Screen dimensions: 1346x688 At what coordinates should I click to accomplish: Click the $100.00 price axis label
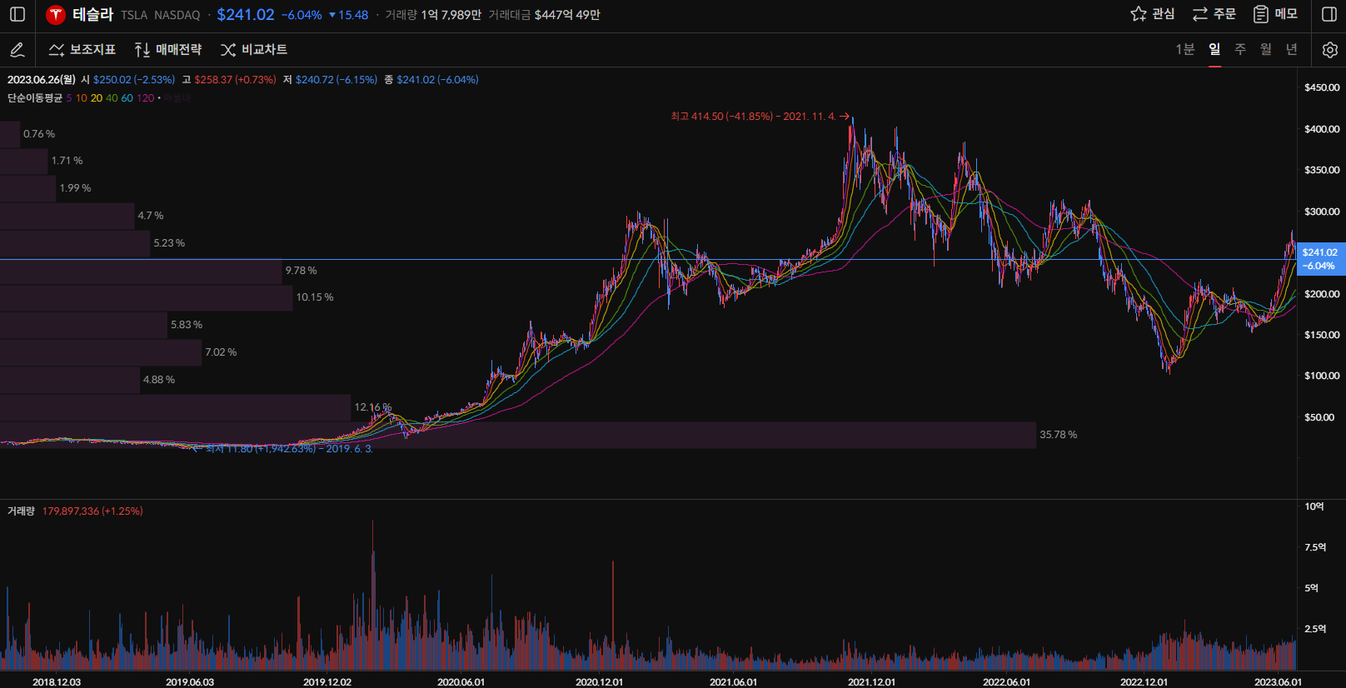(x=1322, y=376)
